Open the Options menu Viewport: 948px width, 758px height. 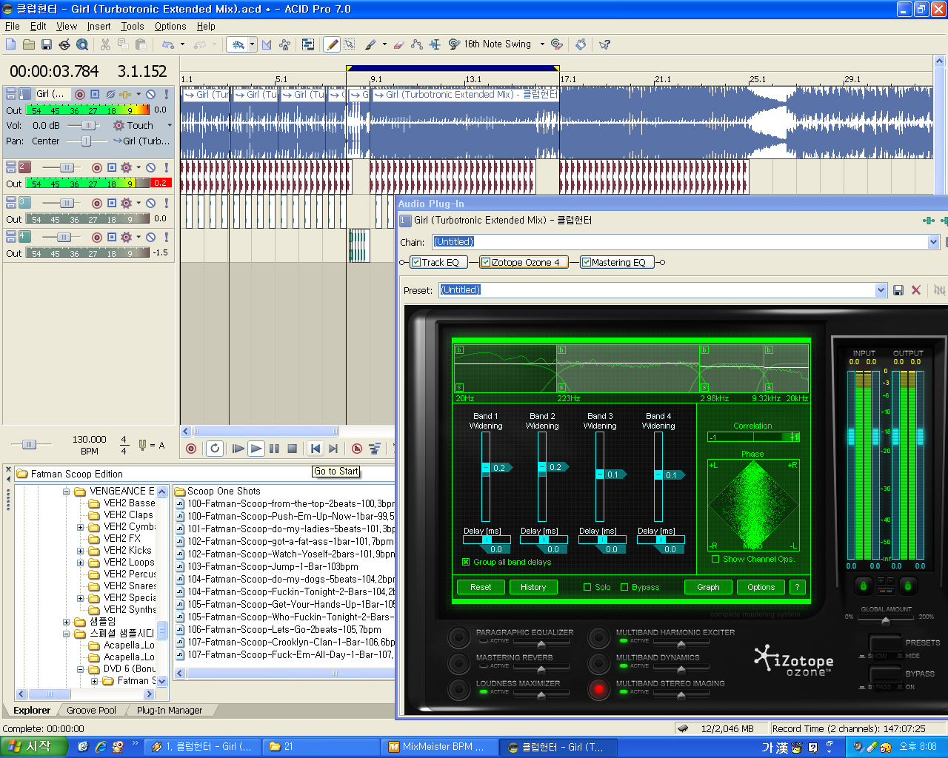(x=170, y=26)
